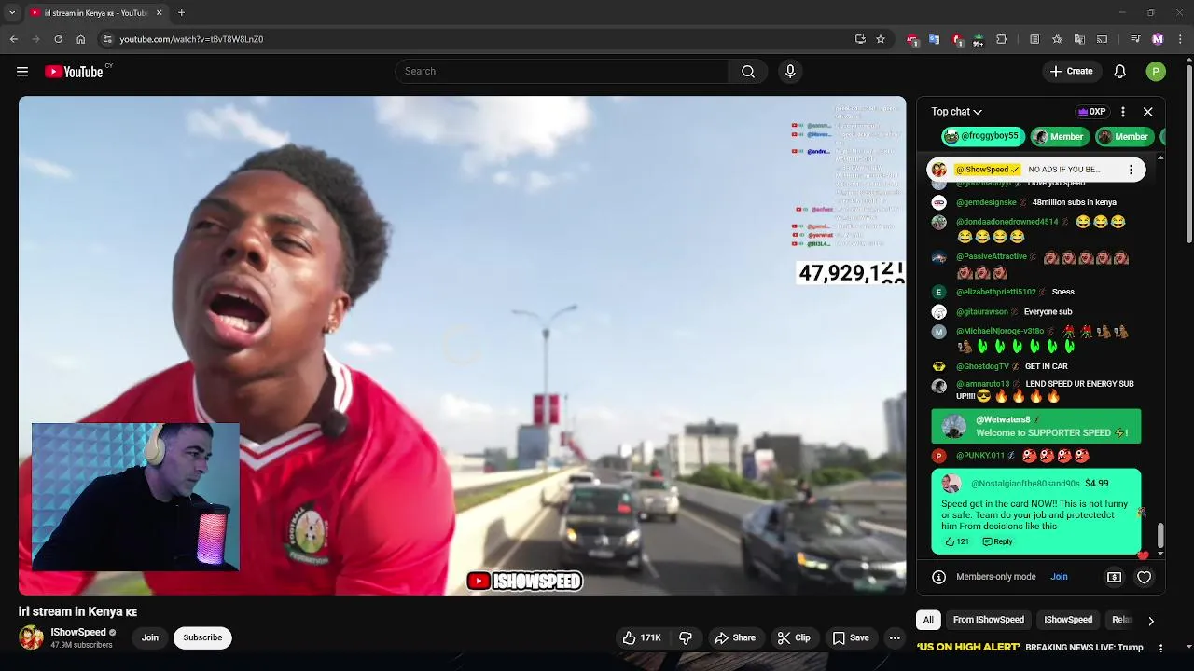
Task: Install app via the address bar icon
Action: [x=860, y=39]
